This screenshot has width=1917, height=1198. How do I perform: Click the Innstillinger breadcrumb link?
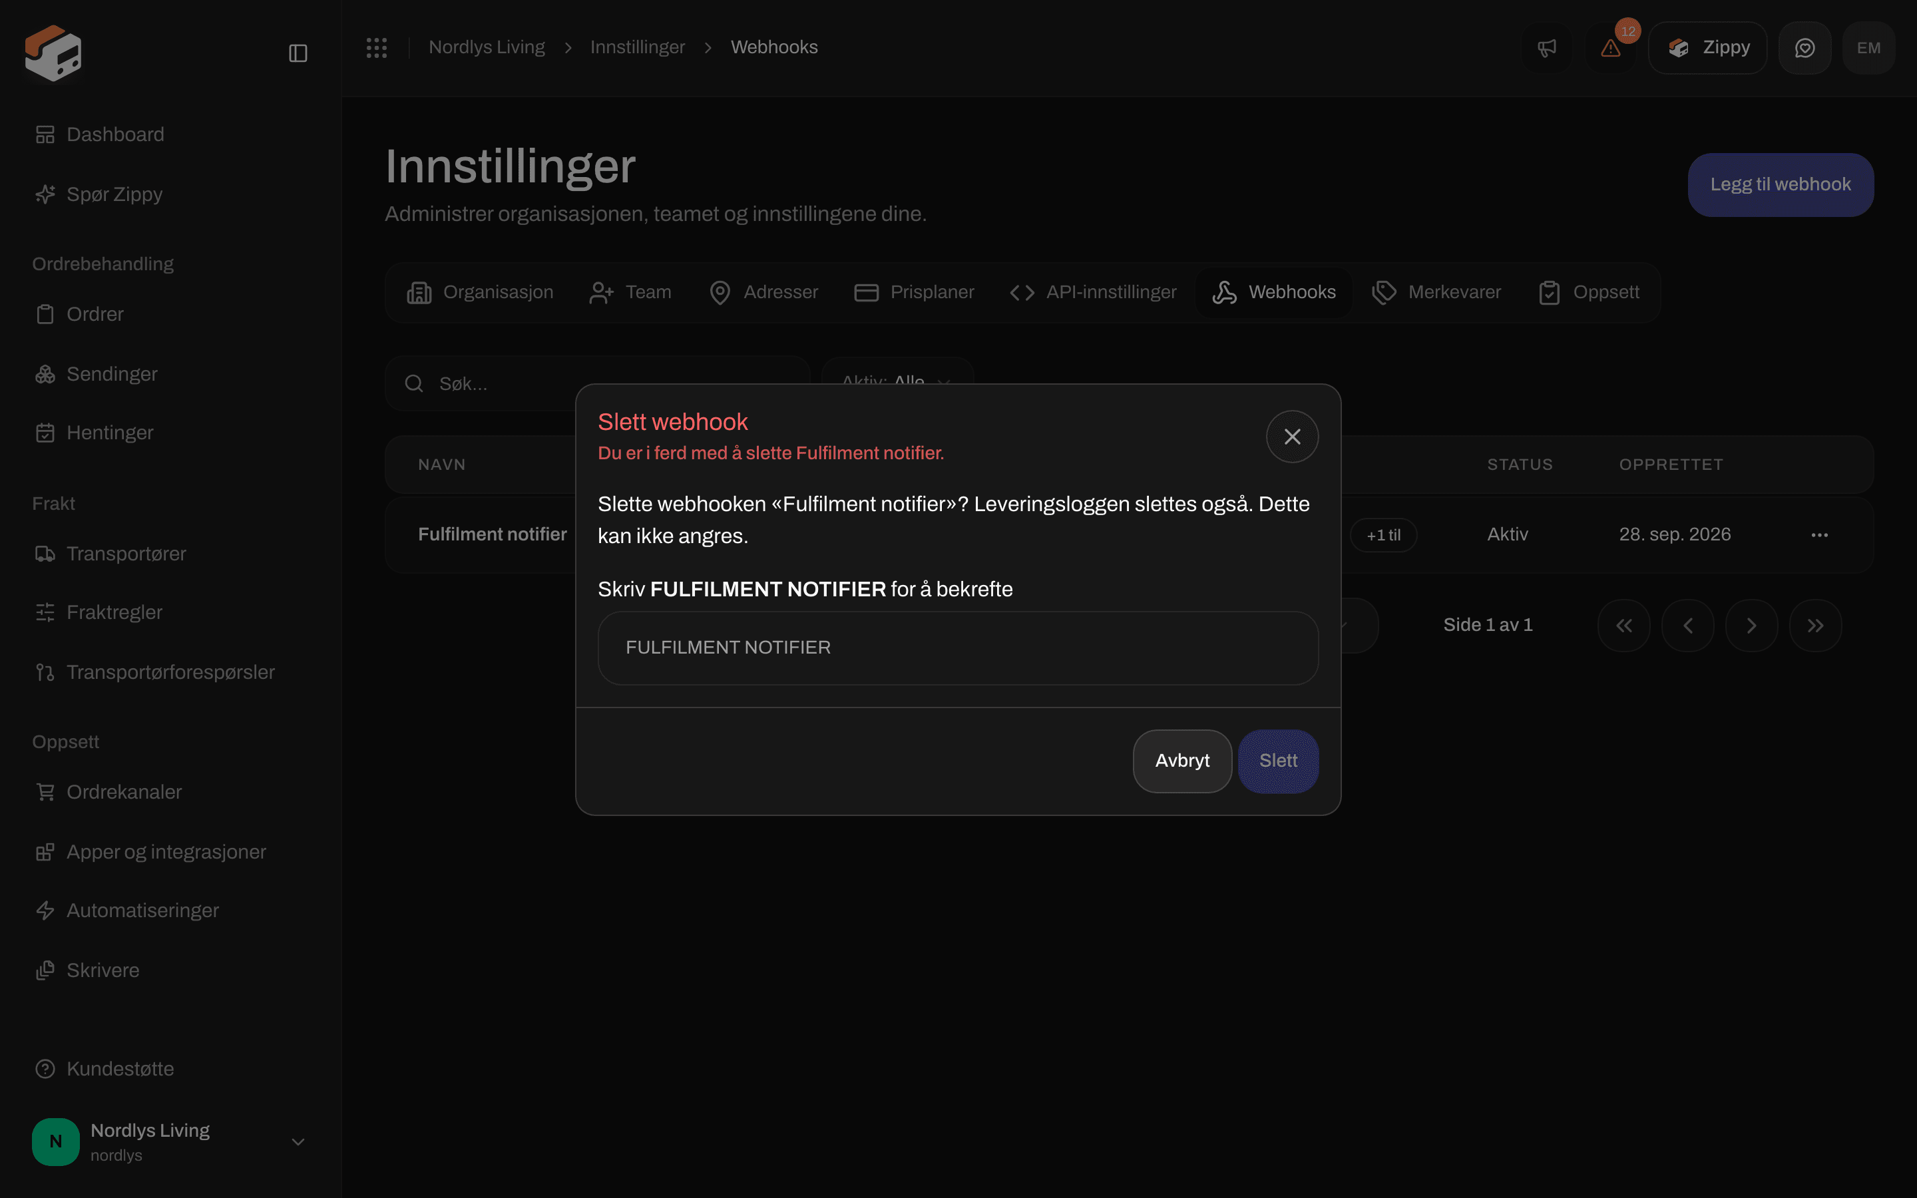638,47
